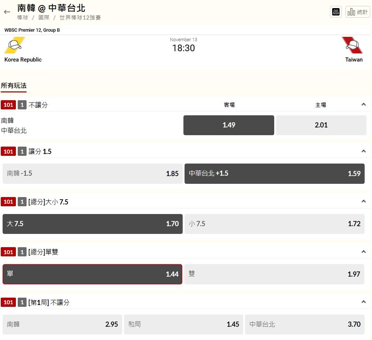Open the head-to-head icon button

coord(336,12)
